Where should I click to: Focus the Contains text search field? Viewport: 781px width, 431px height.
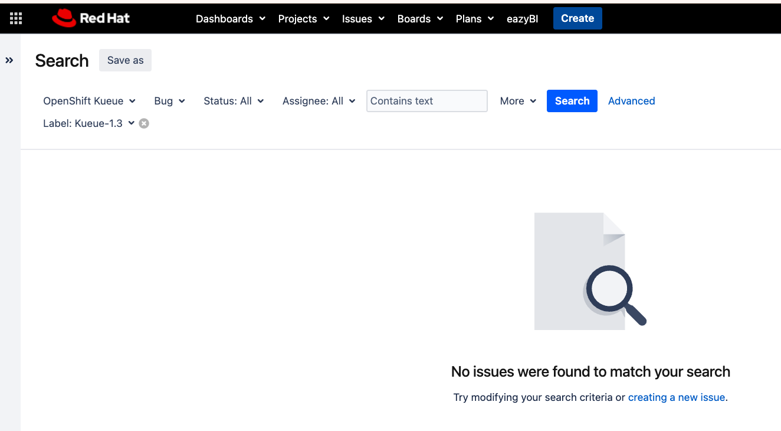click(427, 101)
